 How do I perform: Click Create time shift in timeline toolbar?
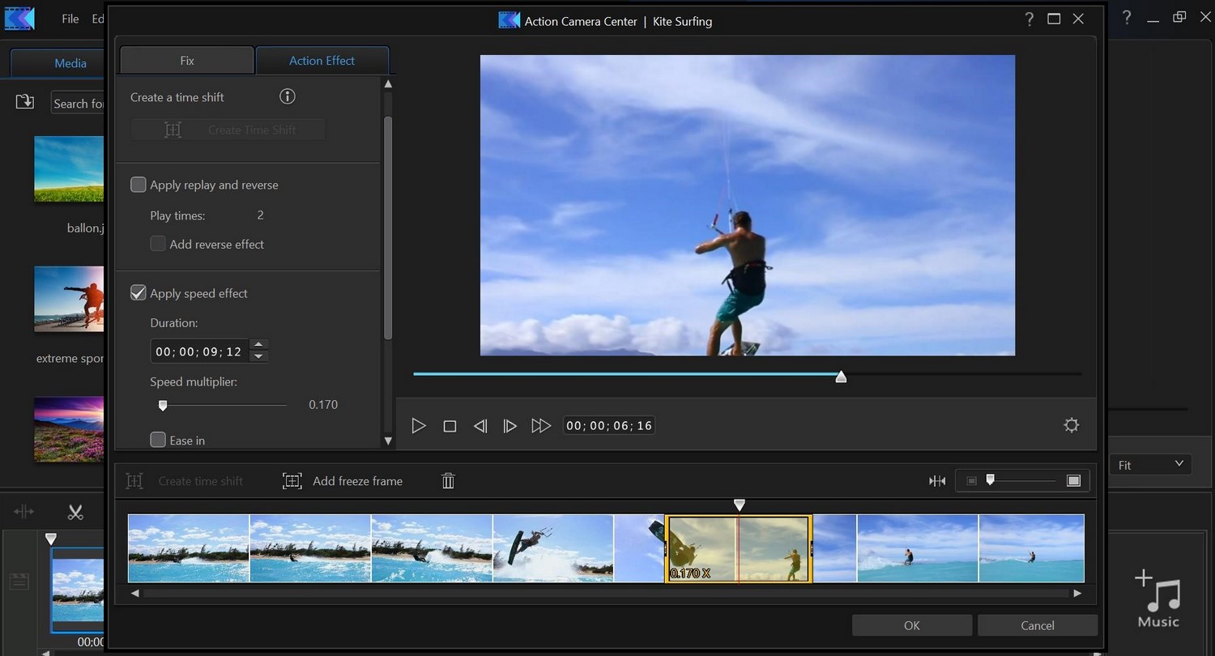click(185, 481)
